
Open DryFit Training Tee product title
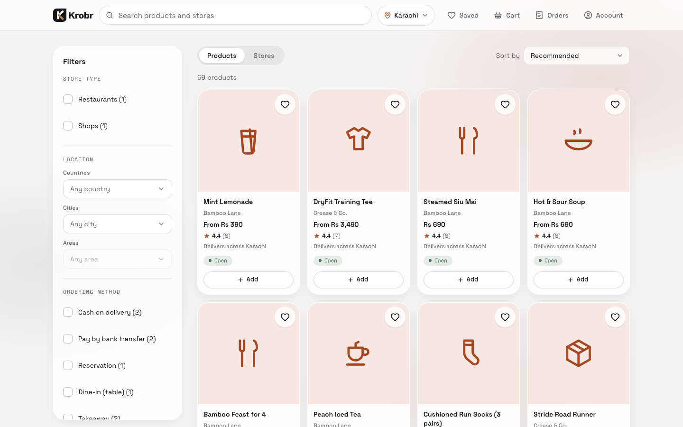coord(343,202)
